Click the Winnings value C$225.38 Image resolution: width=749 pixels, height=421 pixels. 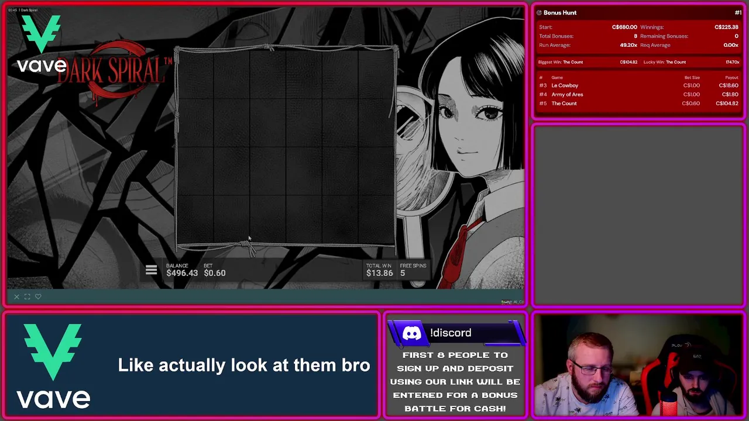[726, 27]
